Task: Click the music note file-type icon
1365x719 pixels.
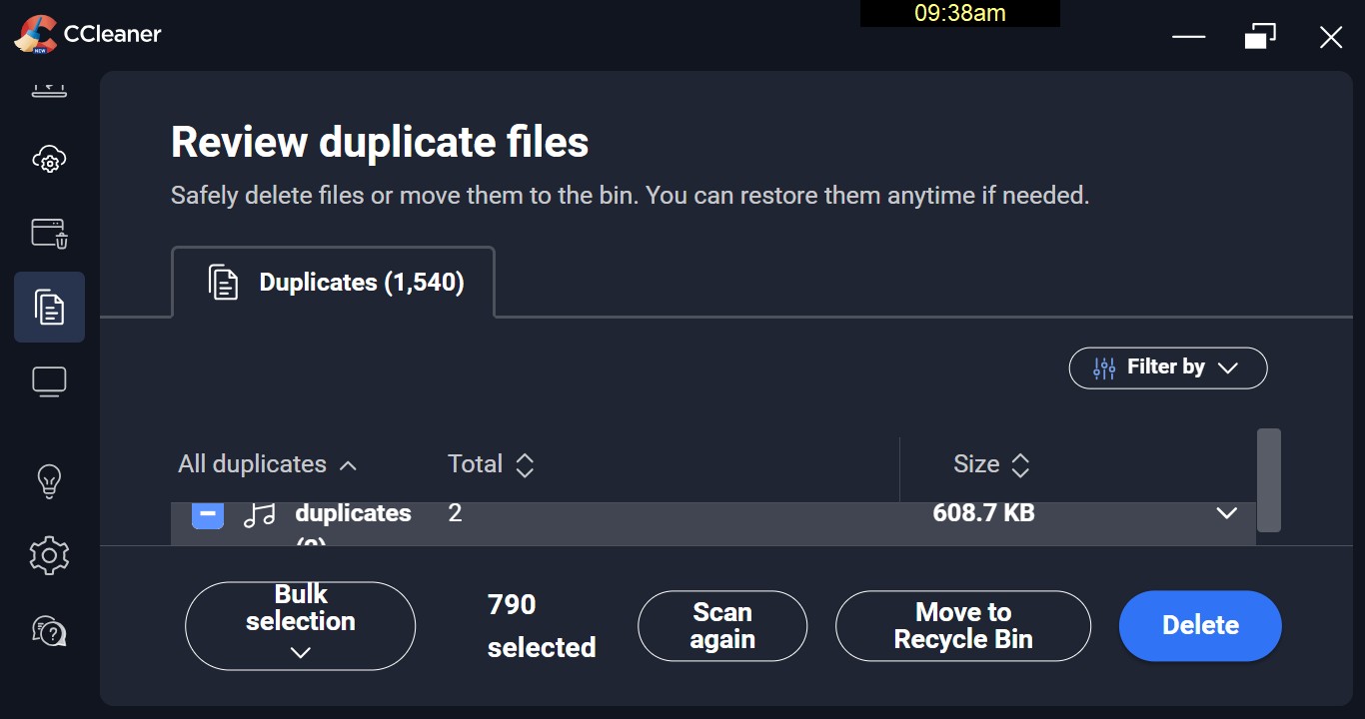Action: tap(260, 515)
